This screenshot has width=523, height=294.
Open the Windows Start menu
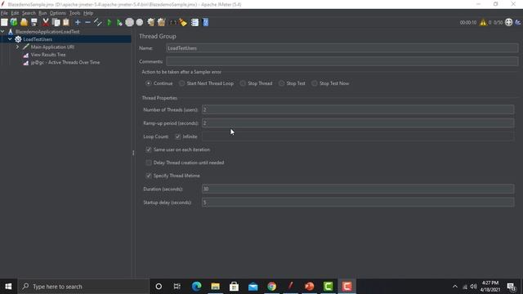(x=8, y=287)
